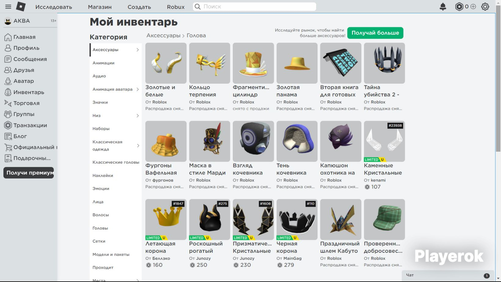Click the add Robux plus icon
Image resolution: width=501 pixels, height=282 pixels.
473,7
